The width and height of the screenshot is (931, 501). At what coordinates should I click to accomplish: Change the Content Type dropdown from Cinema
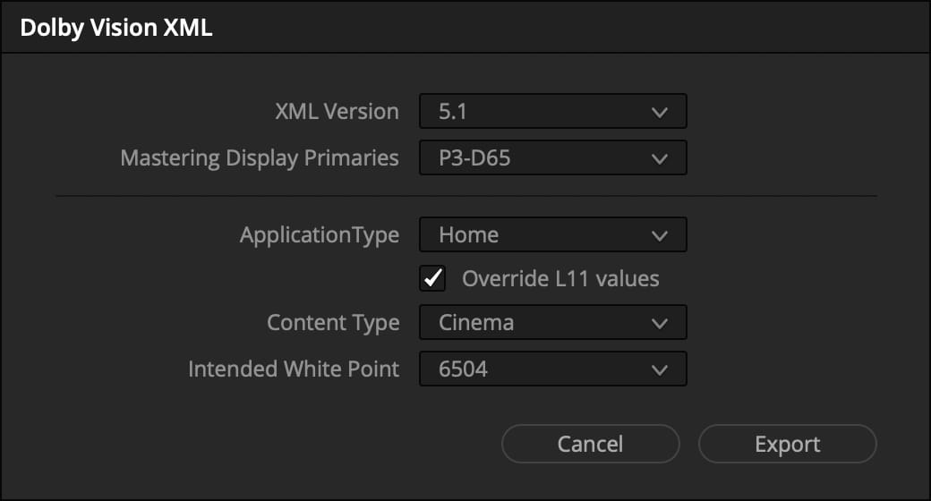coord(552,323)
